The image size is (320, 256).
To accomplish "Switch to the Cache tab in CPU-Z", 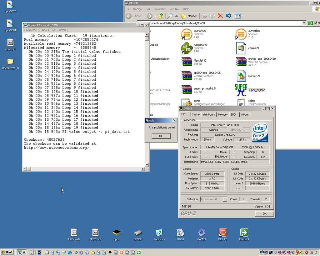I will [x=196, y=114].
